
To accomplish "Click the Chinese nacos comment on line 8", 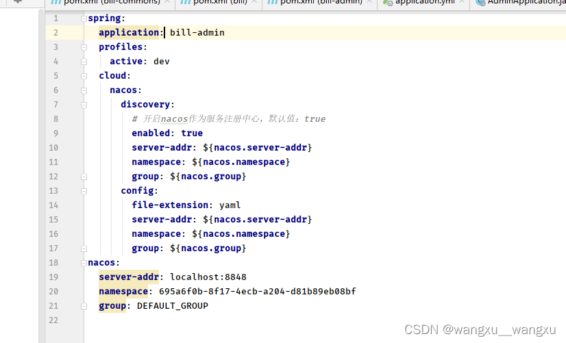I will point(228,119).
